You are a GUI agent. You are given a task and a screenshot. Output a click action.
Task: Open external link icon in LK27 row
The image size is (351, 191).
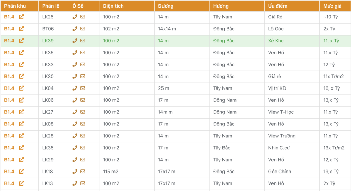[x=21, y=112]
